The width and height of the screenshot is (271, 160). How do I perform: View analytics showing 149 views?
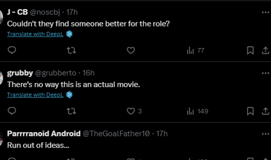pos(197,111)
